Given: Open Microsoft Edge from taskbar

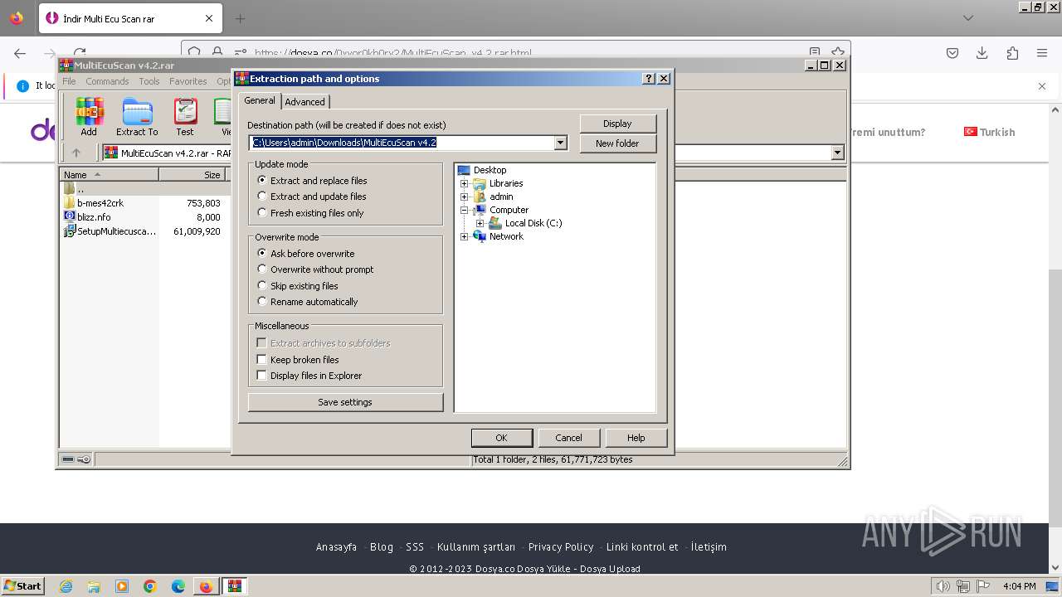Looking at the screenshot, I should [x=178, y=586].
